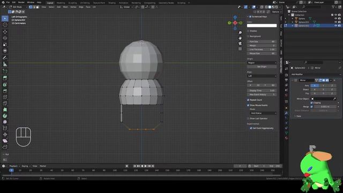Screen dimensions: 343x193
Task: Select the Edge Slide tool
Action: (5, 128)
